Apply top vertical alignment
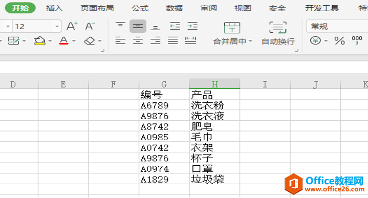The width and height of the screenshot is (368, 198). click(x=120, y=26)
